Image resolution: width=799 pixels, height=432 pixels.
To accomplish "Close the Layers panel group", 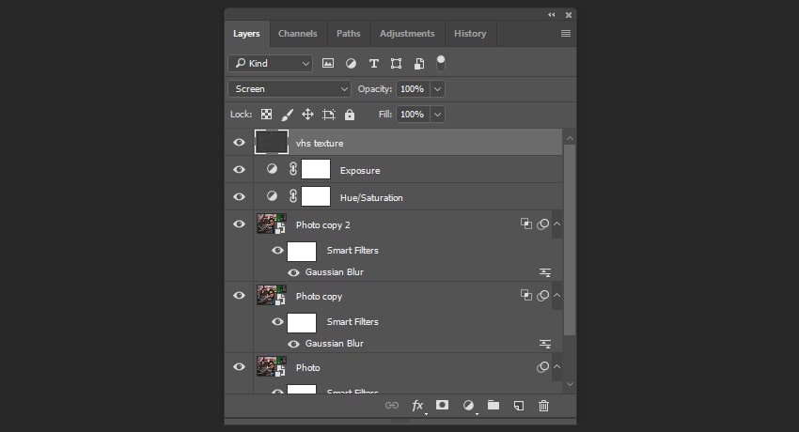I will click(x=569, y=15).
